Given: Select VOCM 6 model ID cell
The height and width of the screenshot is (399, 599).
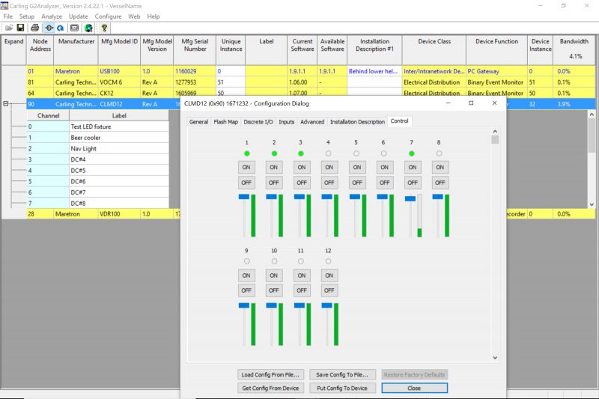Looking at the screenshot, I should tap(119, 82).
